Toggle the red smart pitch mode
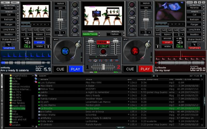The image size is (207, 129). tap(167, 42)
